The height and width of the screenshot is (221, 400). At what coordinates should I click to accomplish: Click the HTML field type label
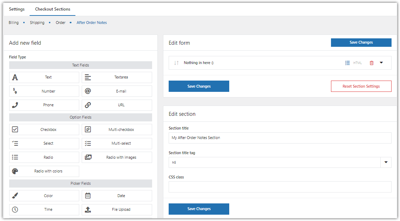point(357,63)
